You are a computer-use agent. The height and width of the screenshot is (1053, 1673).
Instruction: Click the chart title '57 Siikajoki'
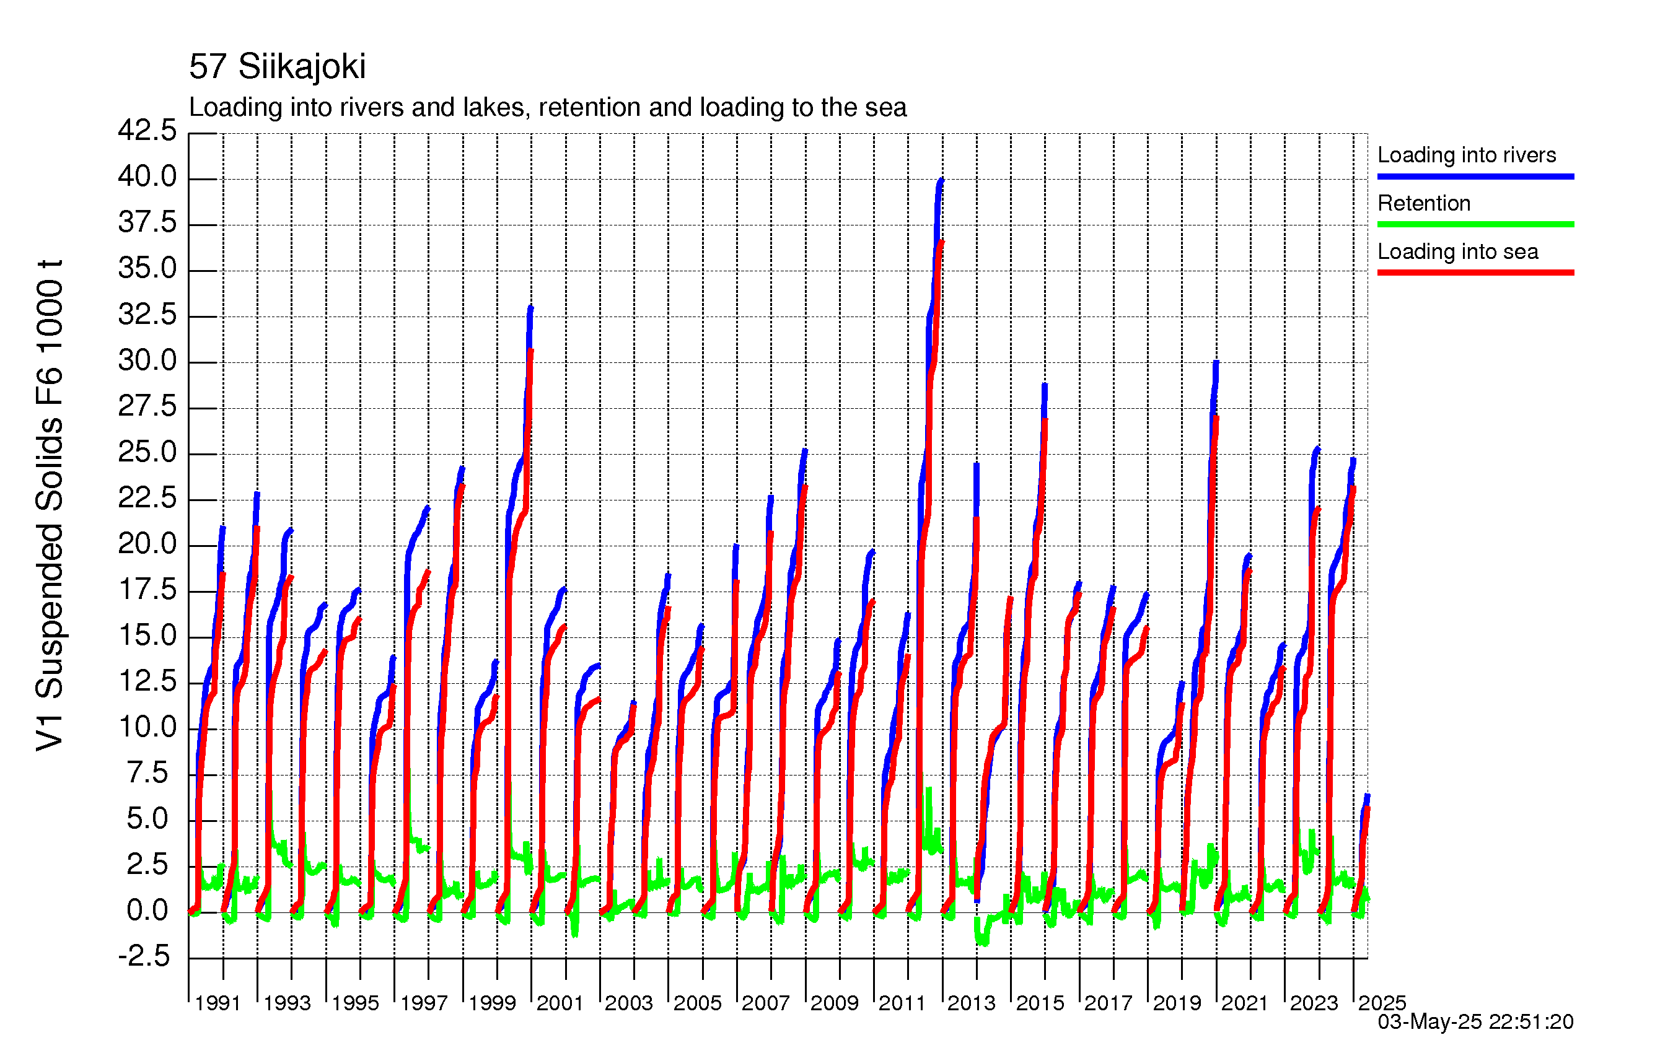277,68
